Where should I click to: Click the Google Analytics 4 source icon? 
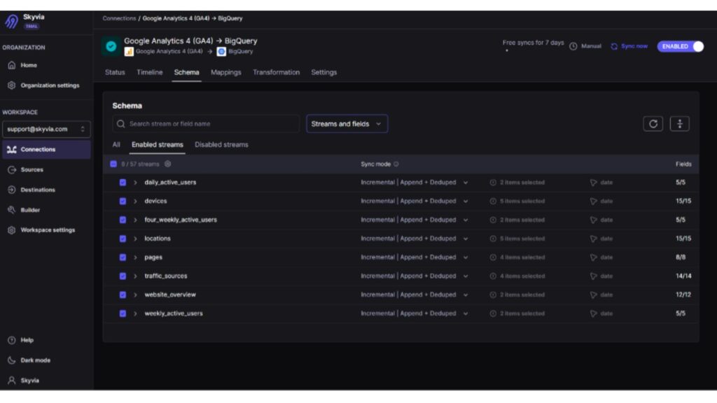pyautogui.click(x=129, y=52)
